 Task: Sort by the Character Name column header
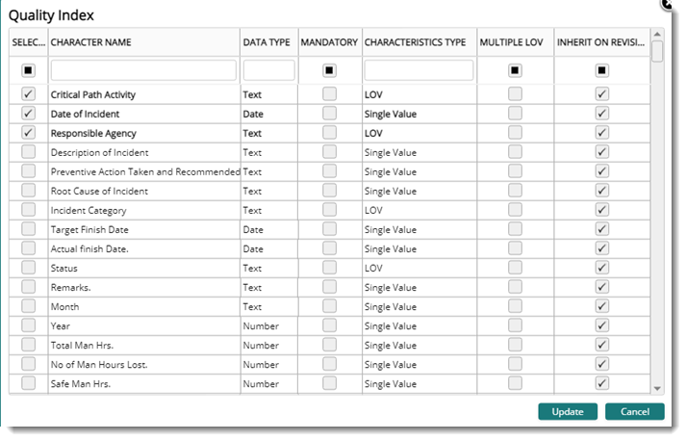tap(91, 42)
